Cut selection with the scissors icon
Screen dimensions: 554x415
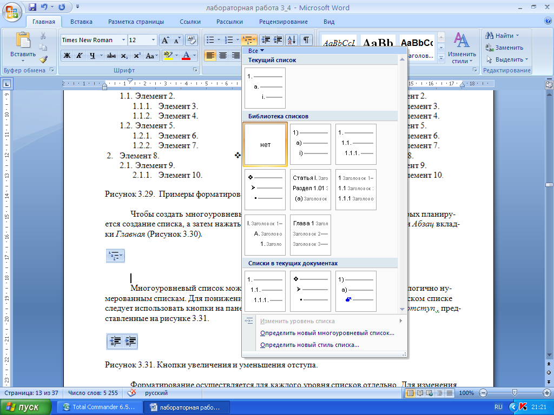point(43,36)
